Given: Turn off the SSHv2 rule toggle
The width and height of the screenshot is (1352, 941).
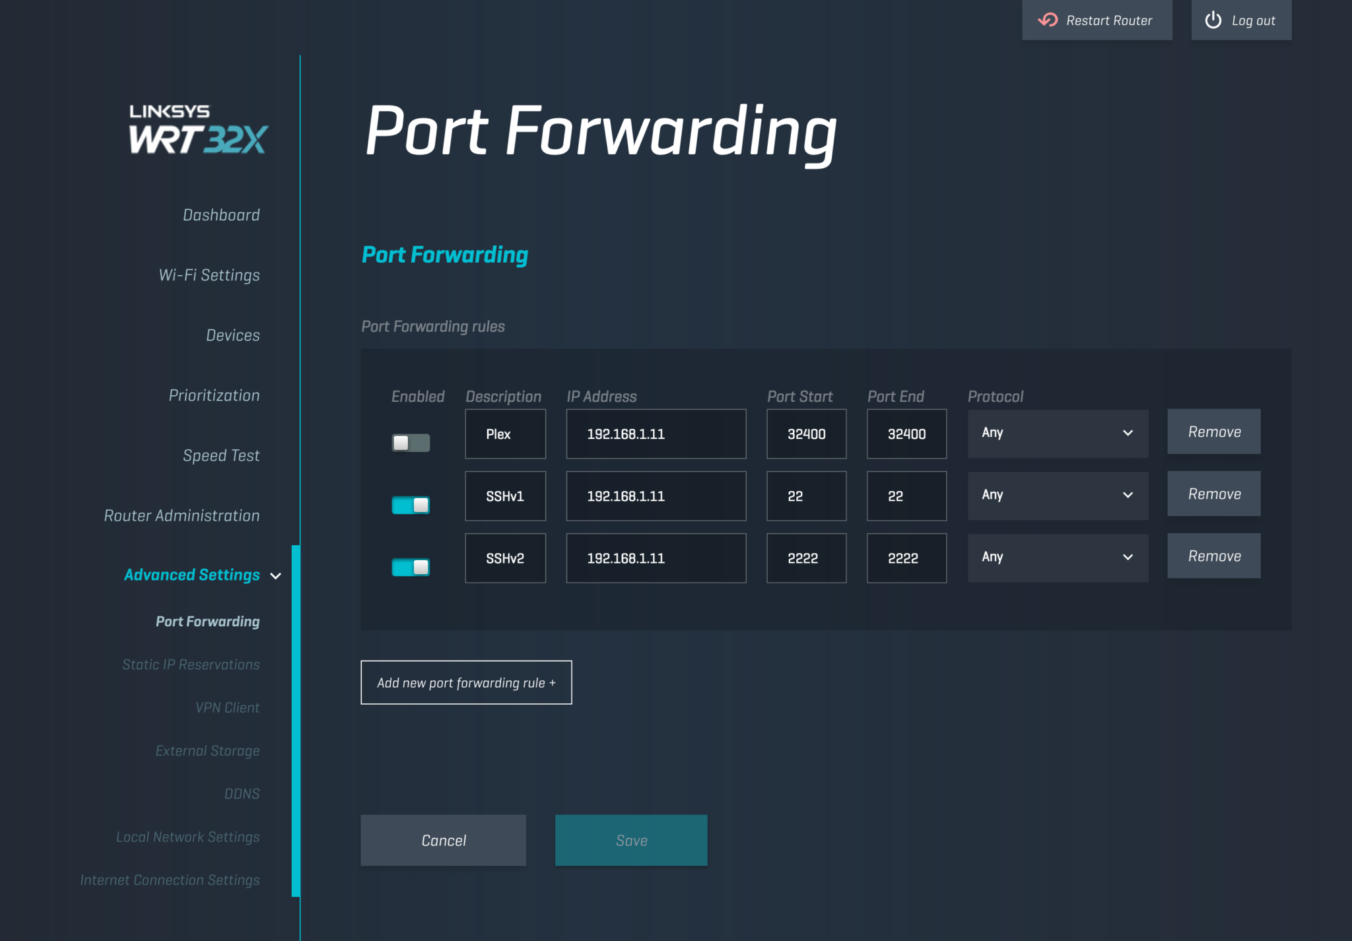Looking at the screenshot, I should 411,568.
